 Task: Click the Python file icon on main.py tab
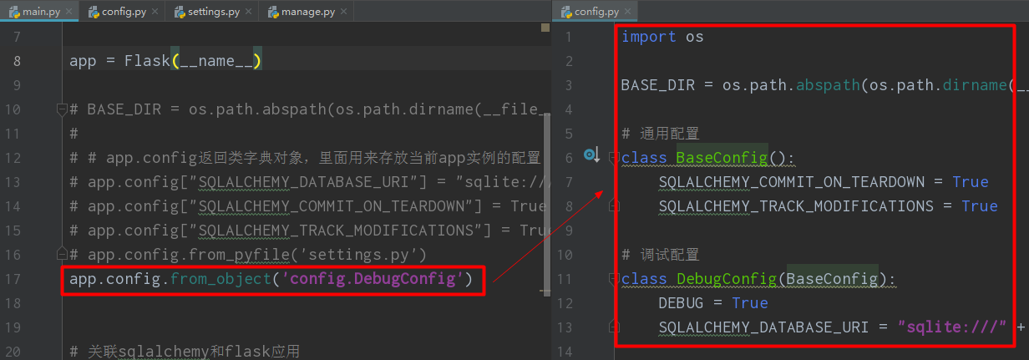click(x=15, y=13)
